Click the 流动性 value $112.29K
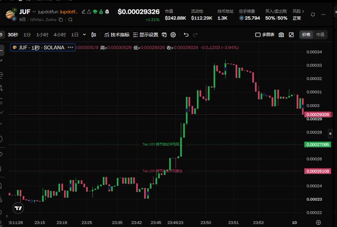 (x=202, y=18)
